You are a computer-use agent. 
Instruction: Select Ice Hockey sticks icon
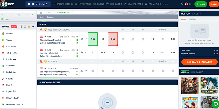coord(3,59)
